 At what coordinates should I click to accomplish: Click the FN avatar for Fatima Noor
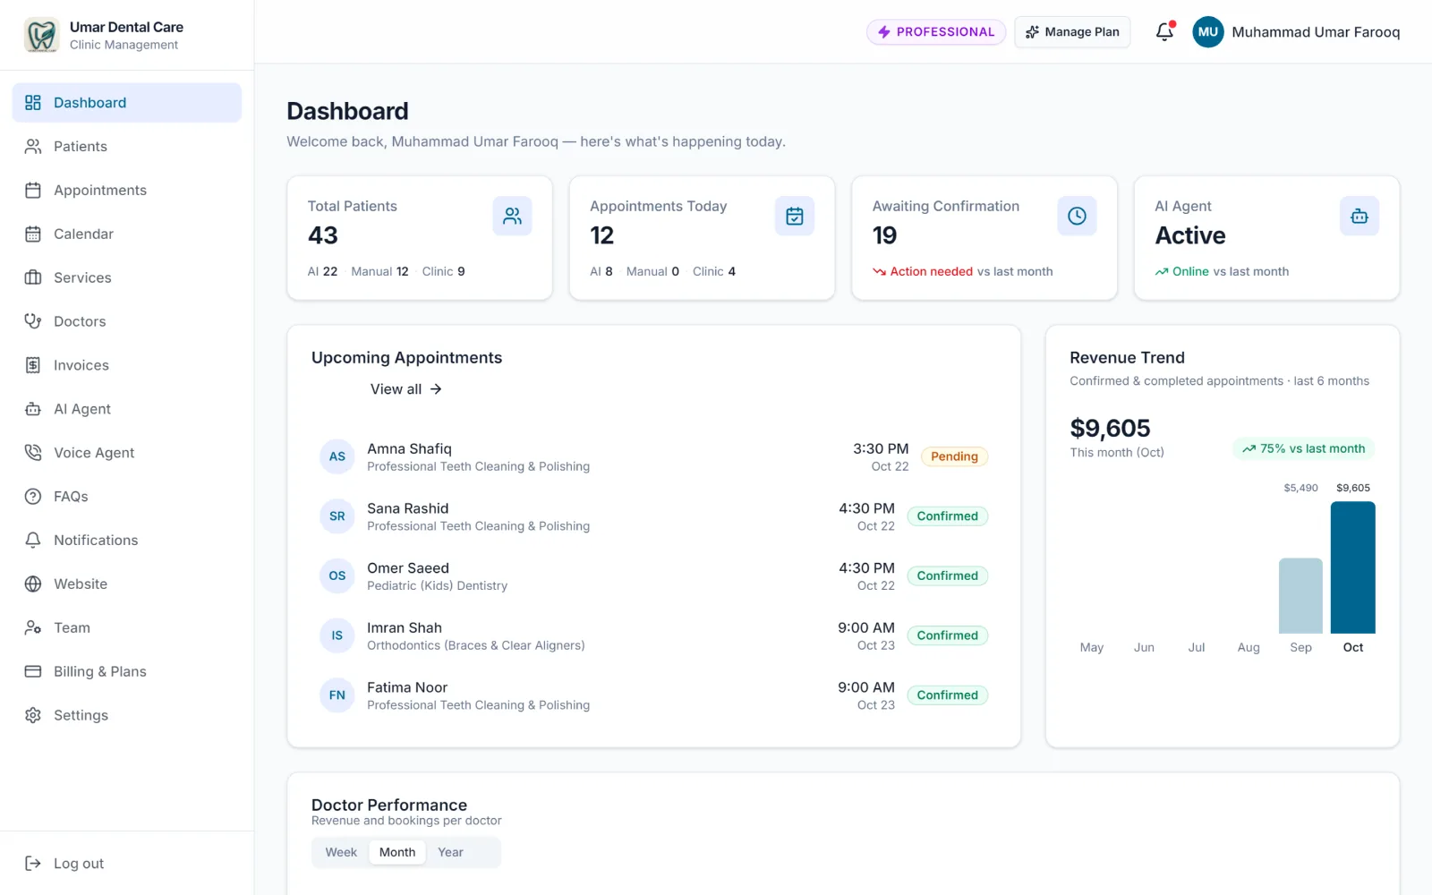tap(337, 695)
